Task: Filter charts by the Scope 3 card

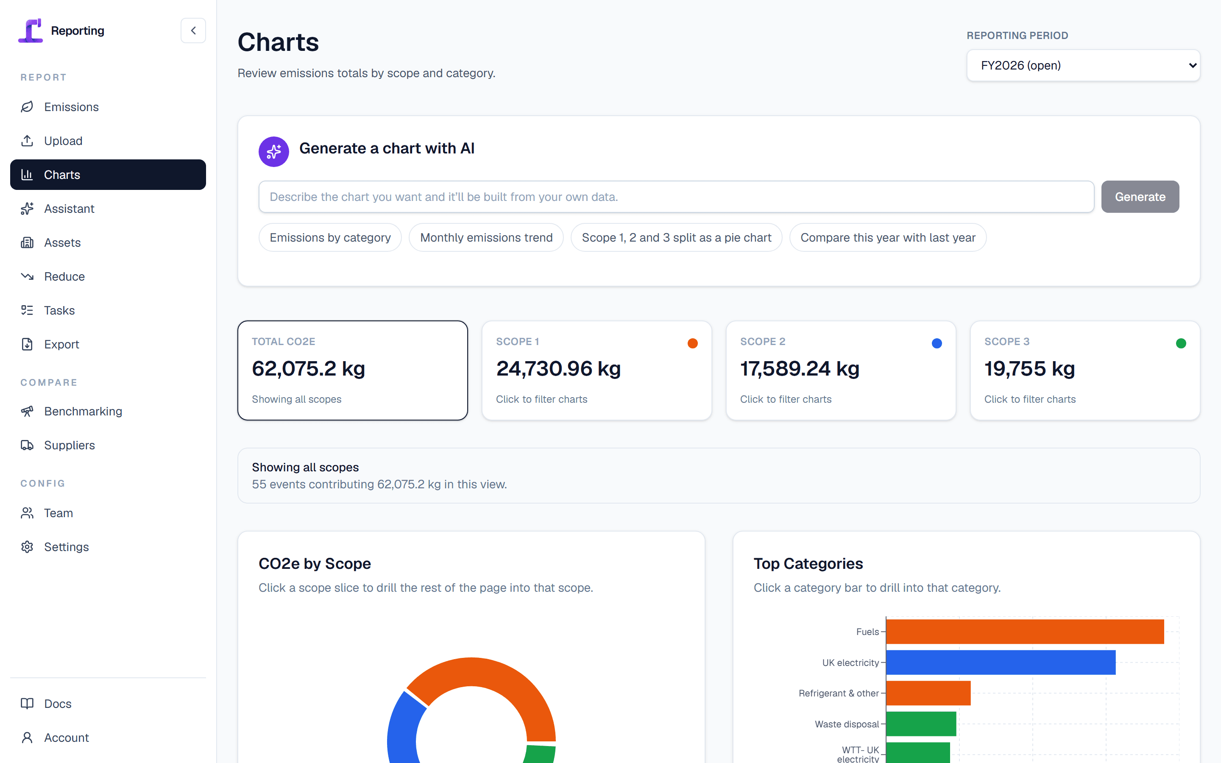Action: (x=1085, y=370)
